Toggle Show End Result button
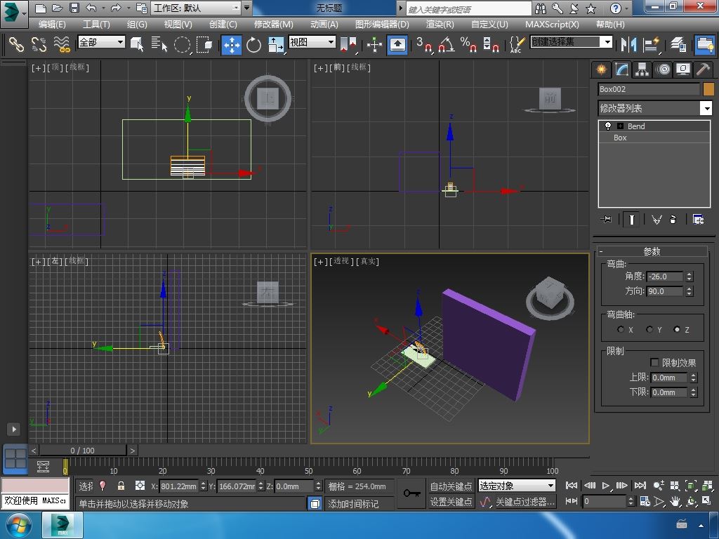The width and height of the screenshot is (719, 539). pyautogui.click(x=631, y=220)
